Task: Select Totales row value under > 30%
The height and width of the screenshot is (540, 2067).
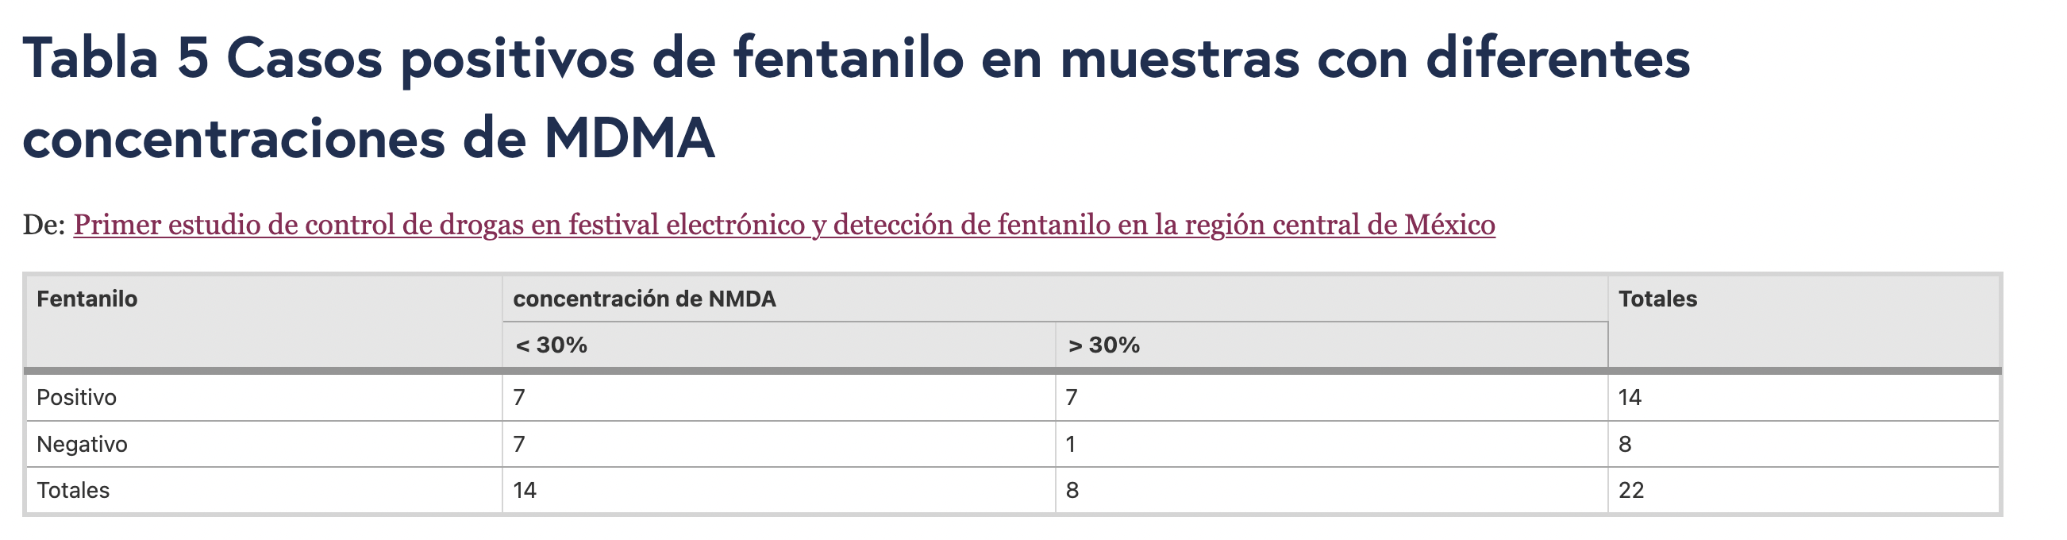Action: coord(1072,490)
